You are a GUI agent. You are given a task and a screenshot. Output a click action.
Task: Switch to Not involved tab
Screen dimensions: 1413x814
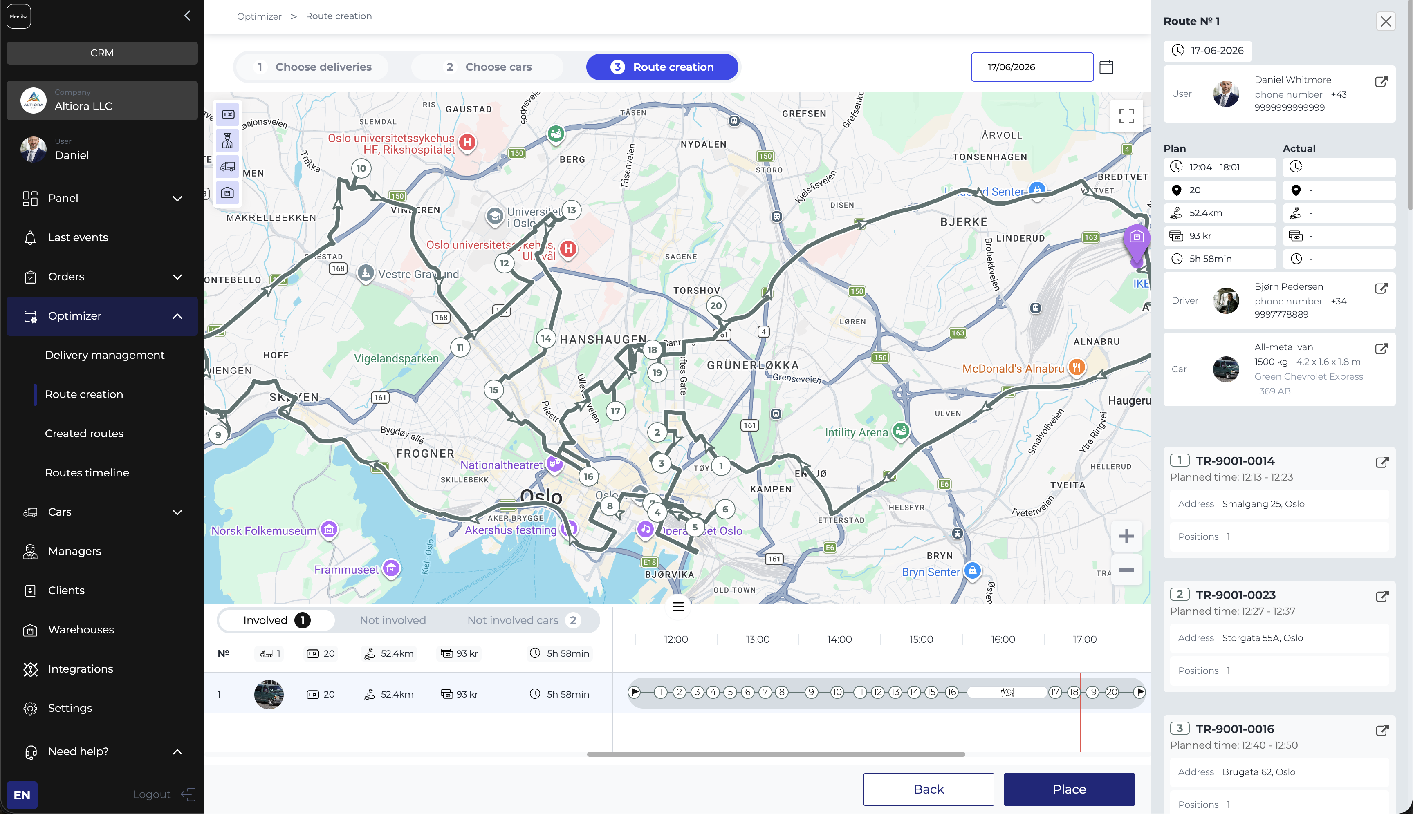(392, 620)
